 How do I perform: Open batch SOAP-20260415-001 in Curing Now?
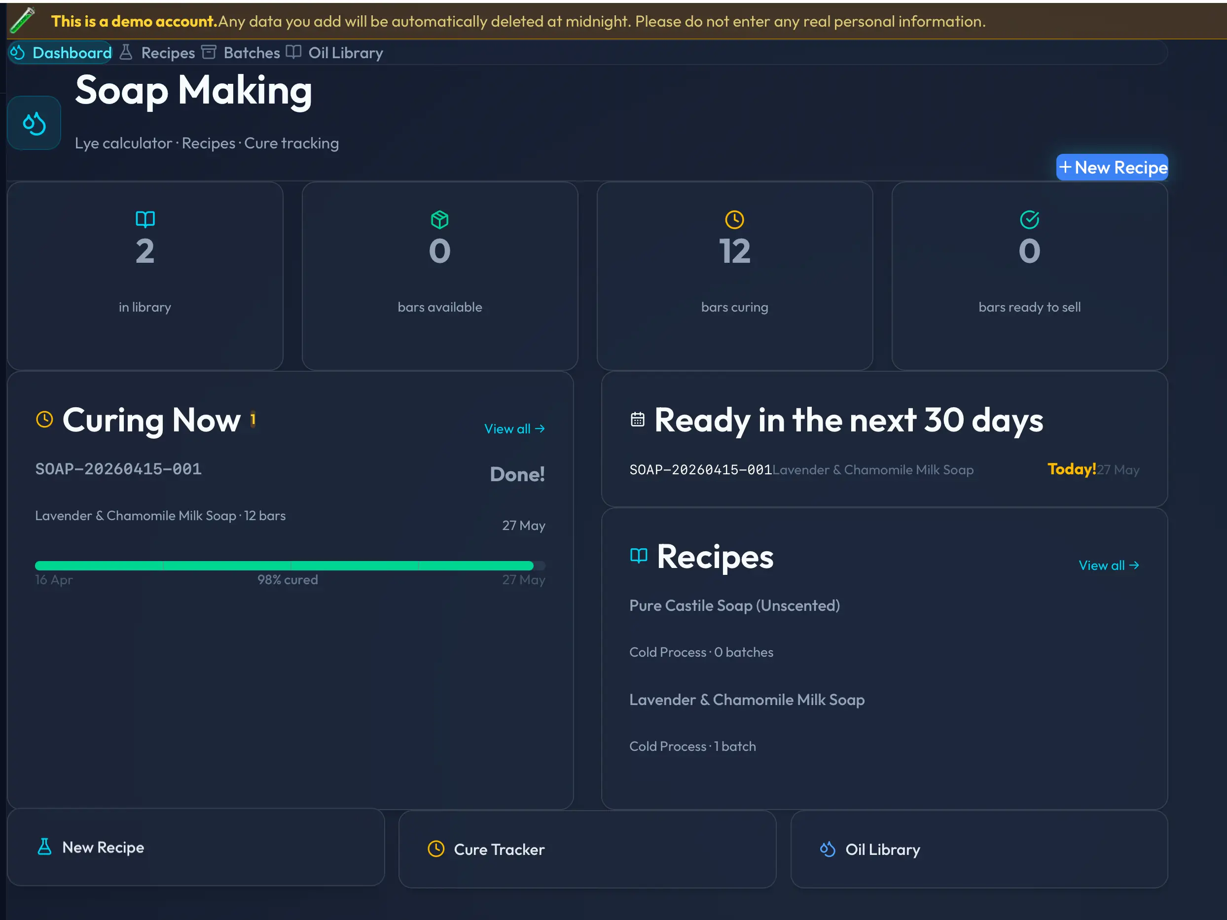(118, 469)
